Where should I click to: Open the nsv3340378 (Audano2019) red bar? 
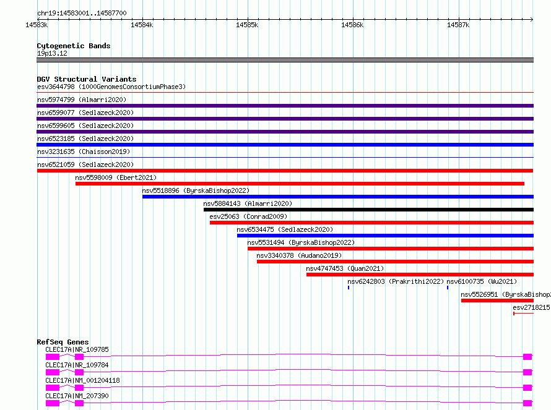click(x=396, y=262)
